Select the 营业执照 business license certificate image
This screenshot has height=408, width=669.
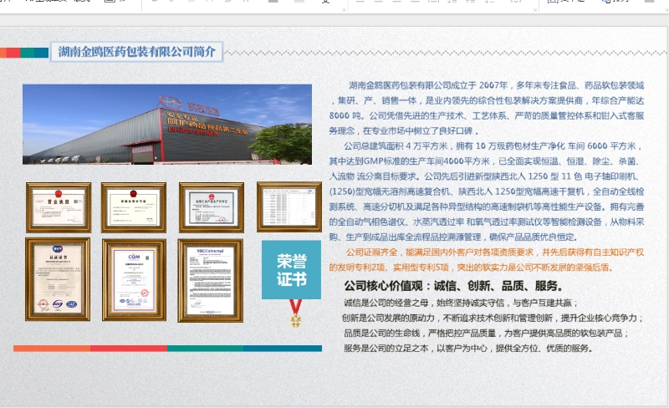pos(57,207)
